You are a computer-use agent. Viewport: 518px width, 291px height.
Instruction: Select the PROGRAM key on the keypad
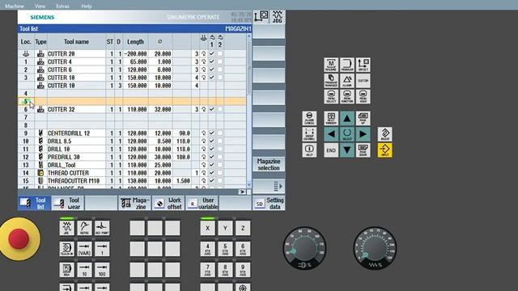[x=347, y=65]
